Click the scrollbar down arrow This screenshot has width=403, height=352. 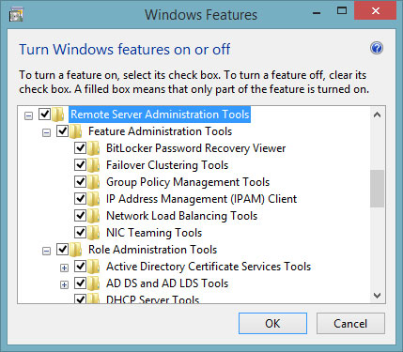tap(377, 295)
